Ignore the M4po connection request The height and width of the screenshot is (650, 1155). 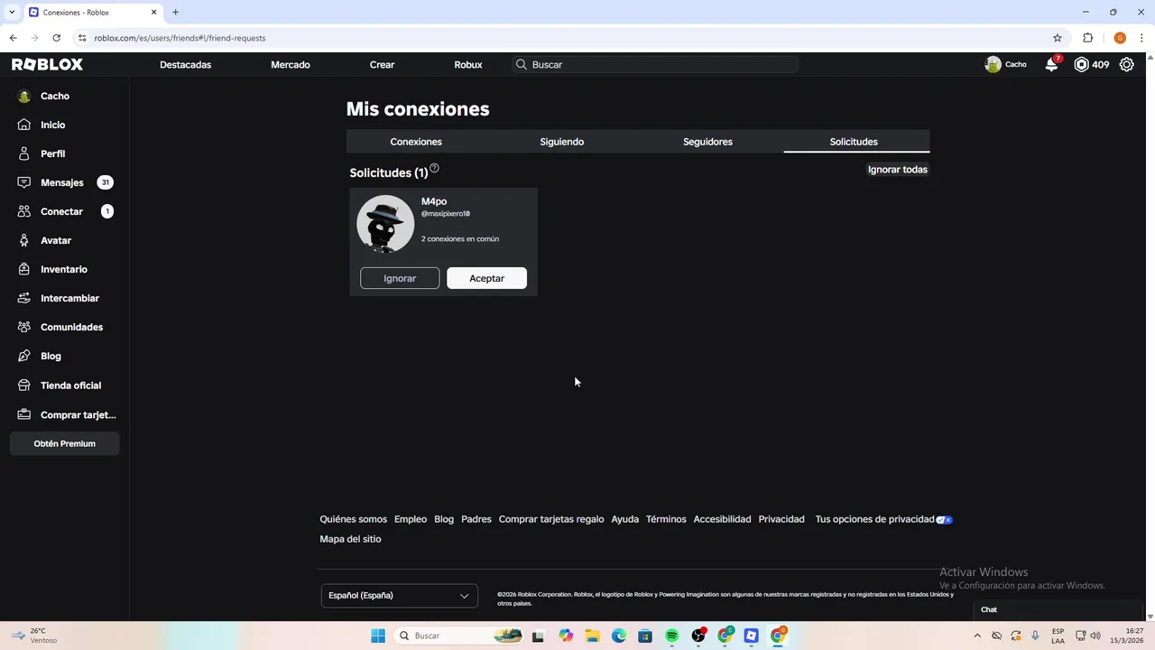400,278
